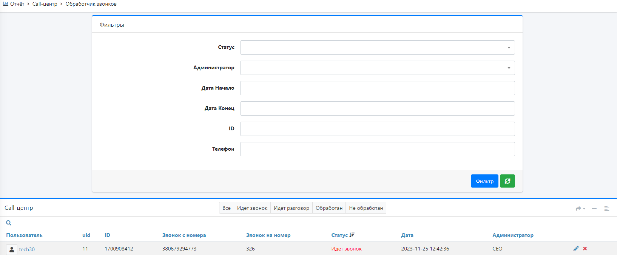Click into the Телефон input field
This screenshot has height=255, width=617.
click(377, 149)
